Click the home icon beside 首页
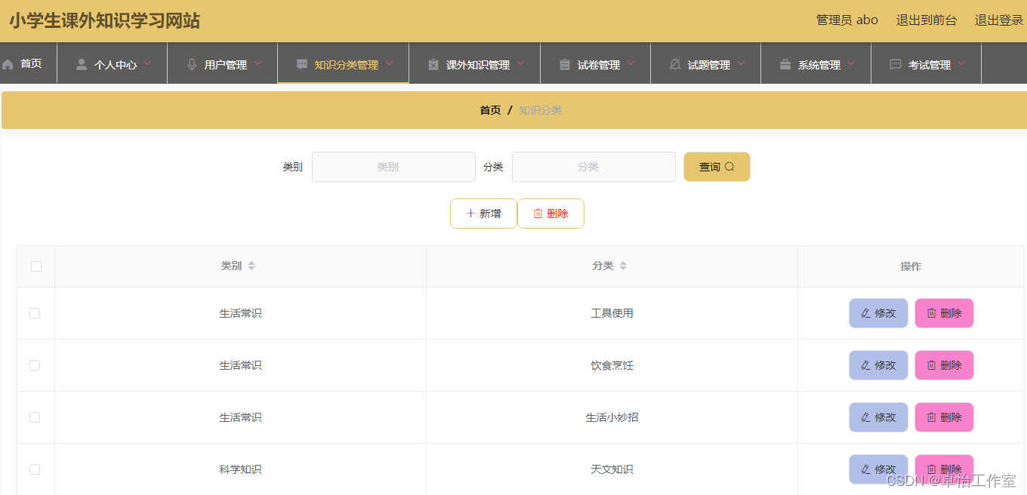Screen dimensions: 1027x495 (x=8, y=65)
